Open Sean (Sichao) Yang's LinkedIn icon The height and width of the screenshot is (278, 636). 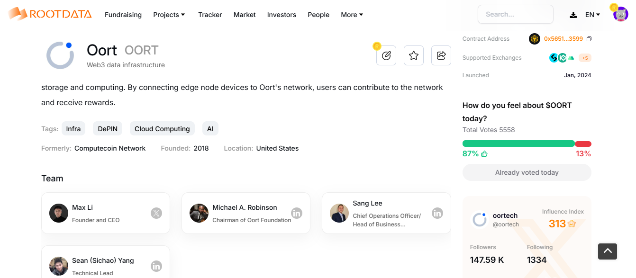(156, 266)
